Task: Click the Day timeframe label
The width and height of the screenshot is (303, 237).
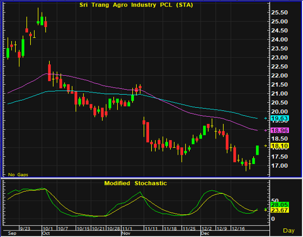Action: pos(289,231)
